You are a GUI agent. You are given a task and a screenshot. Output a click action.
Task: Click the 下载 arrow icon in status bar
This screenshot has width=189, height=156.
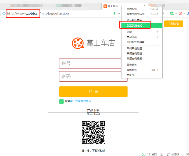click(183, 154)
